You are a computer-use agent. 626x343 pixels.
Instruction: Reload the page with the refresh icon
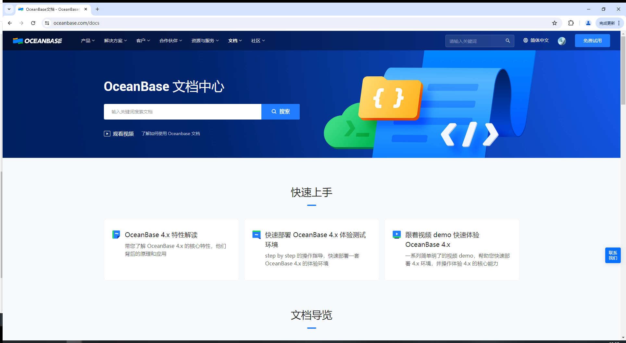[33, 23]
